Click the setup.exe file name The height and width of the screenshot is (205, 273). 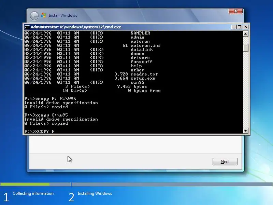[143, 78]
